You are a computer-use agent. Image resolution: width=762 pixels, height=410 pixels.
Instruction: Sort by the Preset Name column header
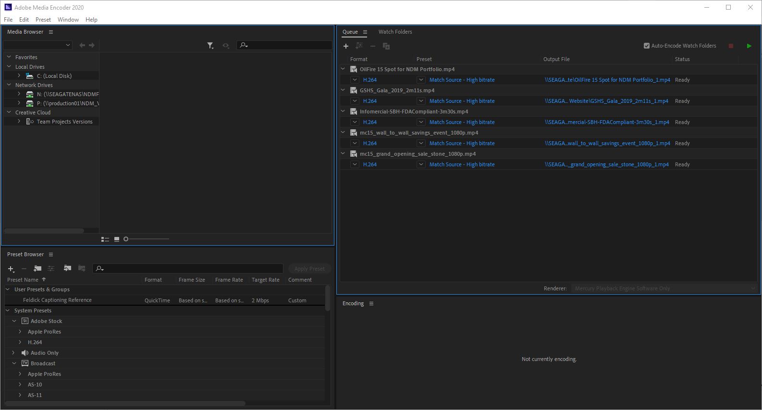[23, 280]
